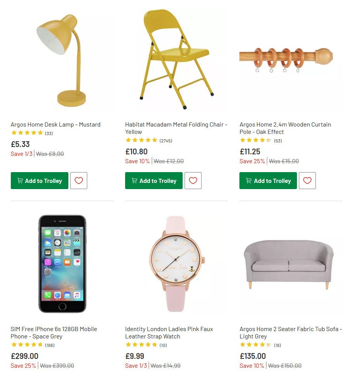Click the heart icon on the 2 Seater Tub Sofa
Screen dimensions: 351x372
(307, 370)
